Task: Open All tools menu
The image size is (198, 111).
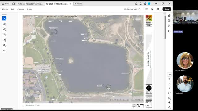Action: 5,9
